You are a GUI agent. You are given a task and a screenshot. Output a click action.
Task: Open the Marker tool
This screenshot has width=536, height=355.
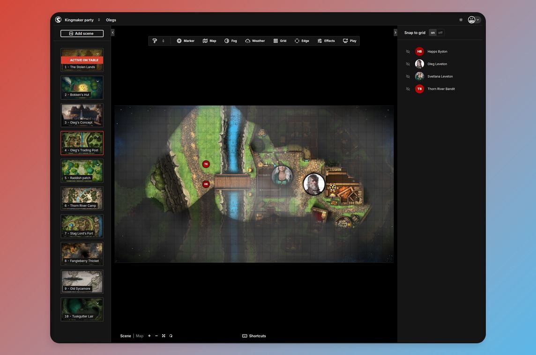click(x=186, y=41)
